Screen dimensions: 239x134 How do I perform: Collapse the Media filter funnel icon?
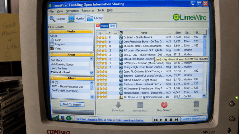coord(91,31)
